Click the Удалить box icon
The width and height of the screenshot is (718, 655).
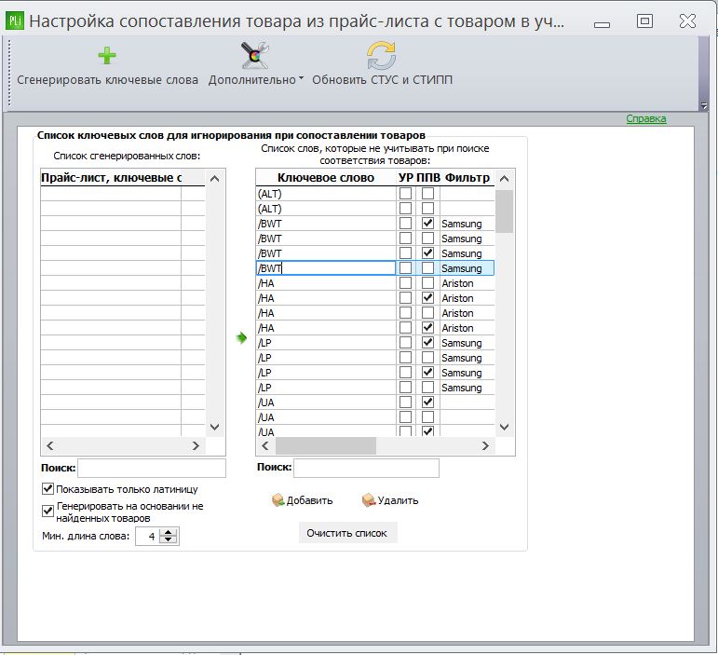[x=369, y=500]
